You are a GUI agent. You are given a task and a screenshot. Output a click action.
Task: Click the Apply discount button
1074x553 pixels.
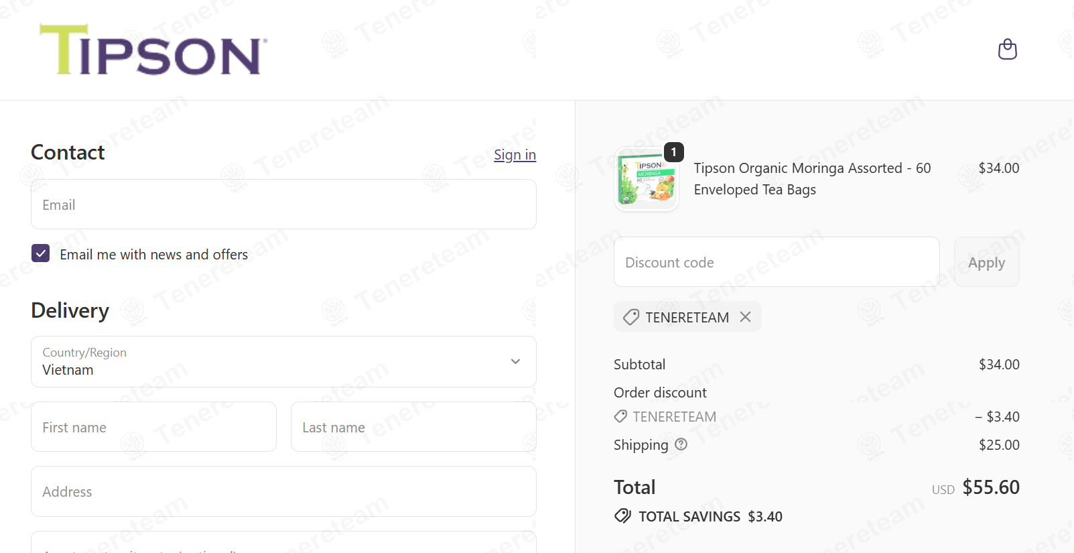986,262
